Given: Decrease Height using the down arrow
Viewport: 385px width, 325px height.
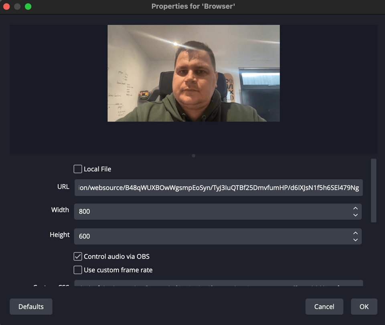Looking at the screenshot, I should tap(355, 240).
